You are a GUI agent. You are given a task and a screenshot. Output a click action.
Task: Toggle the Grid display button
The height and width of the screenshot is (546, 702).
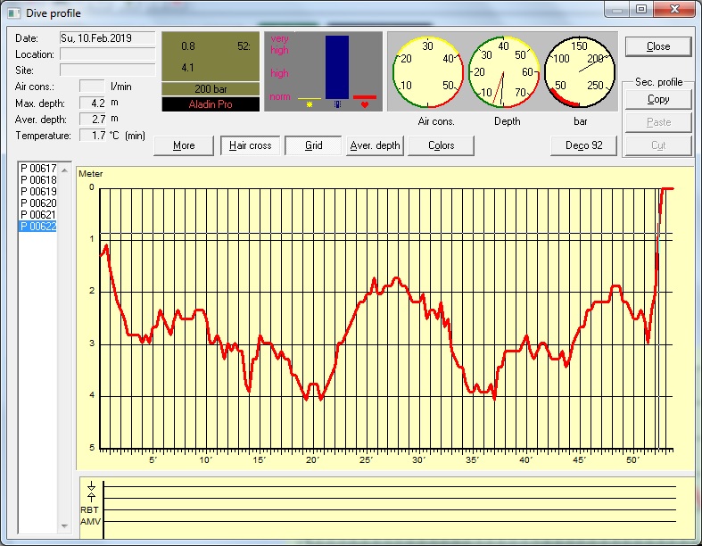313,145
